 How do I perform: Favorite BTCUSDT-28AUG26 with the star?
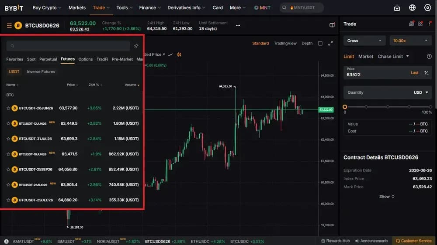click(8, 185)
